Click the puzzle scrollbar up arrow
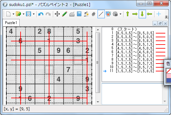Image resolution: width=171 pixels, height=115 pixels. 98,30
